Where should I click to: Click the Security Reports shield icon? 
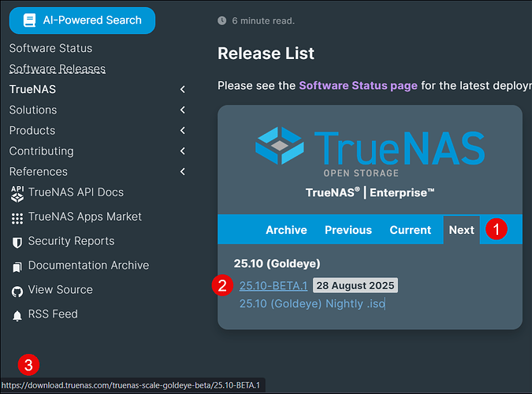point(17,242)
